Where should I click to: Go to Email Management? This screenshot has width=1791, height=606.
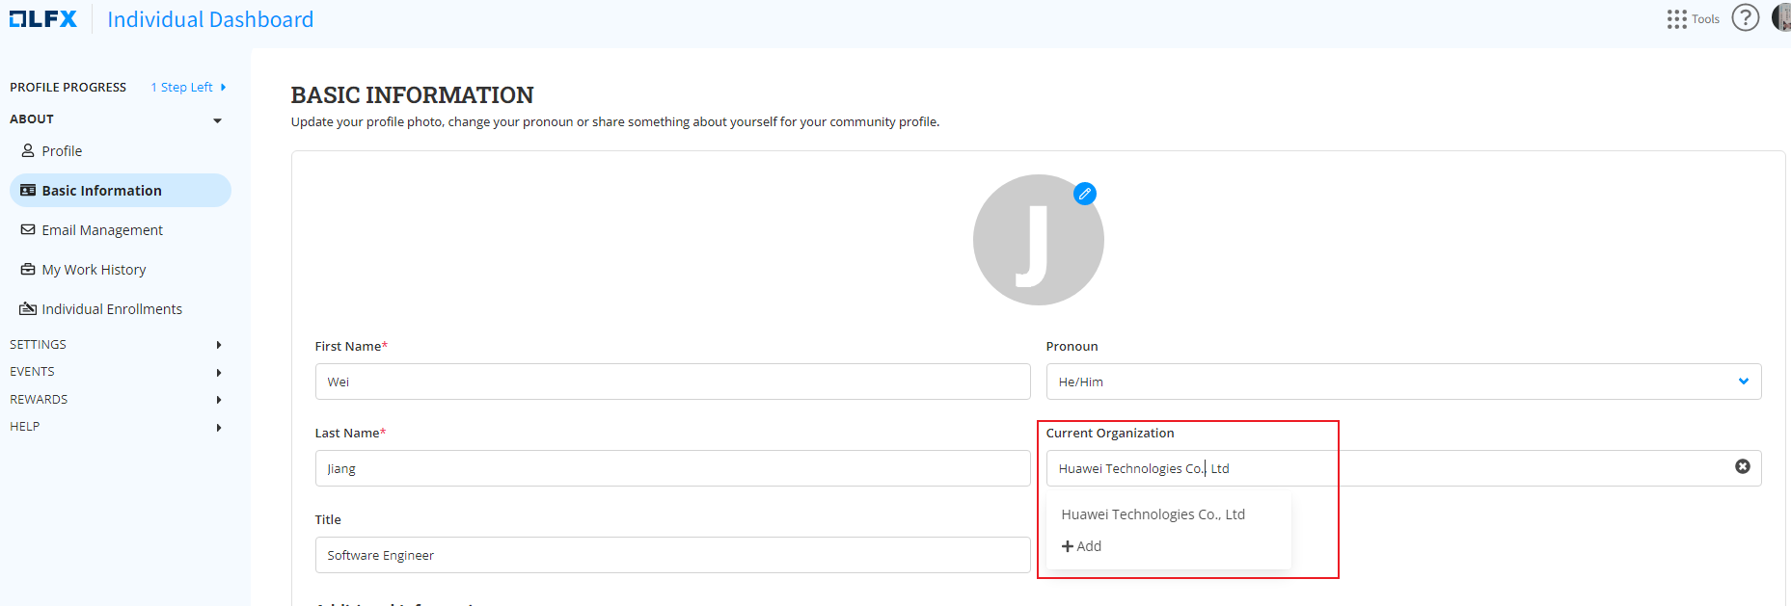coord(101,230)
